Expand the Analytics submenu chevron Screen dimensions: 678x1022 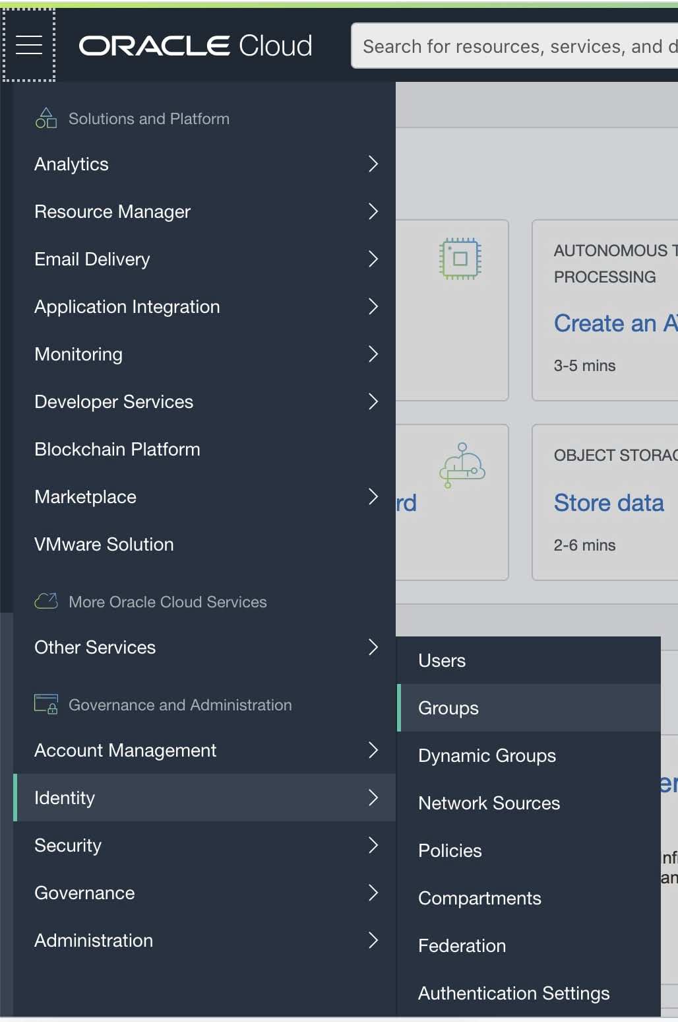tap(373, 164)
